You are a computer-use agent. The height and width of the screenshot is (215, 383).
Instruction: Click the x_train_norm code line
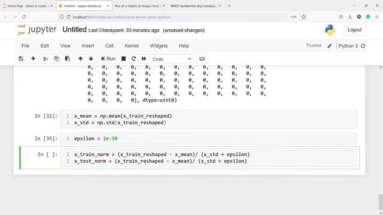coord(162,155)
